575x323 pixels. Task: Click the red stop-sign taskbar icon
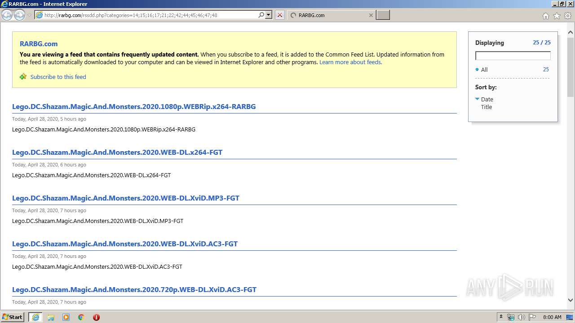(x=96, y=317)
